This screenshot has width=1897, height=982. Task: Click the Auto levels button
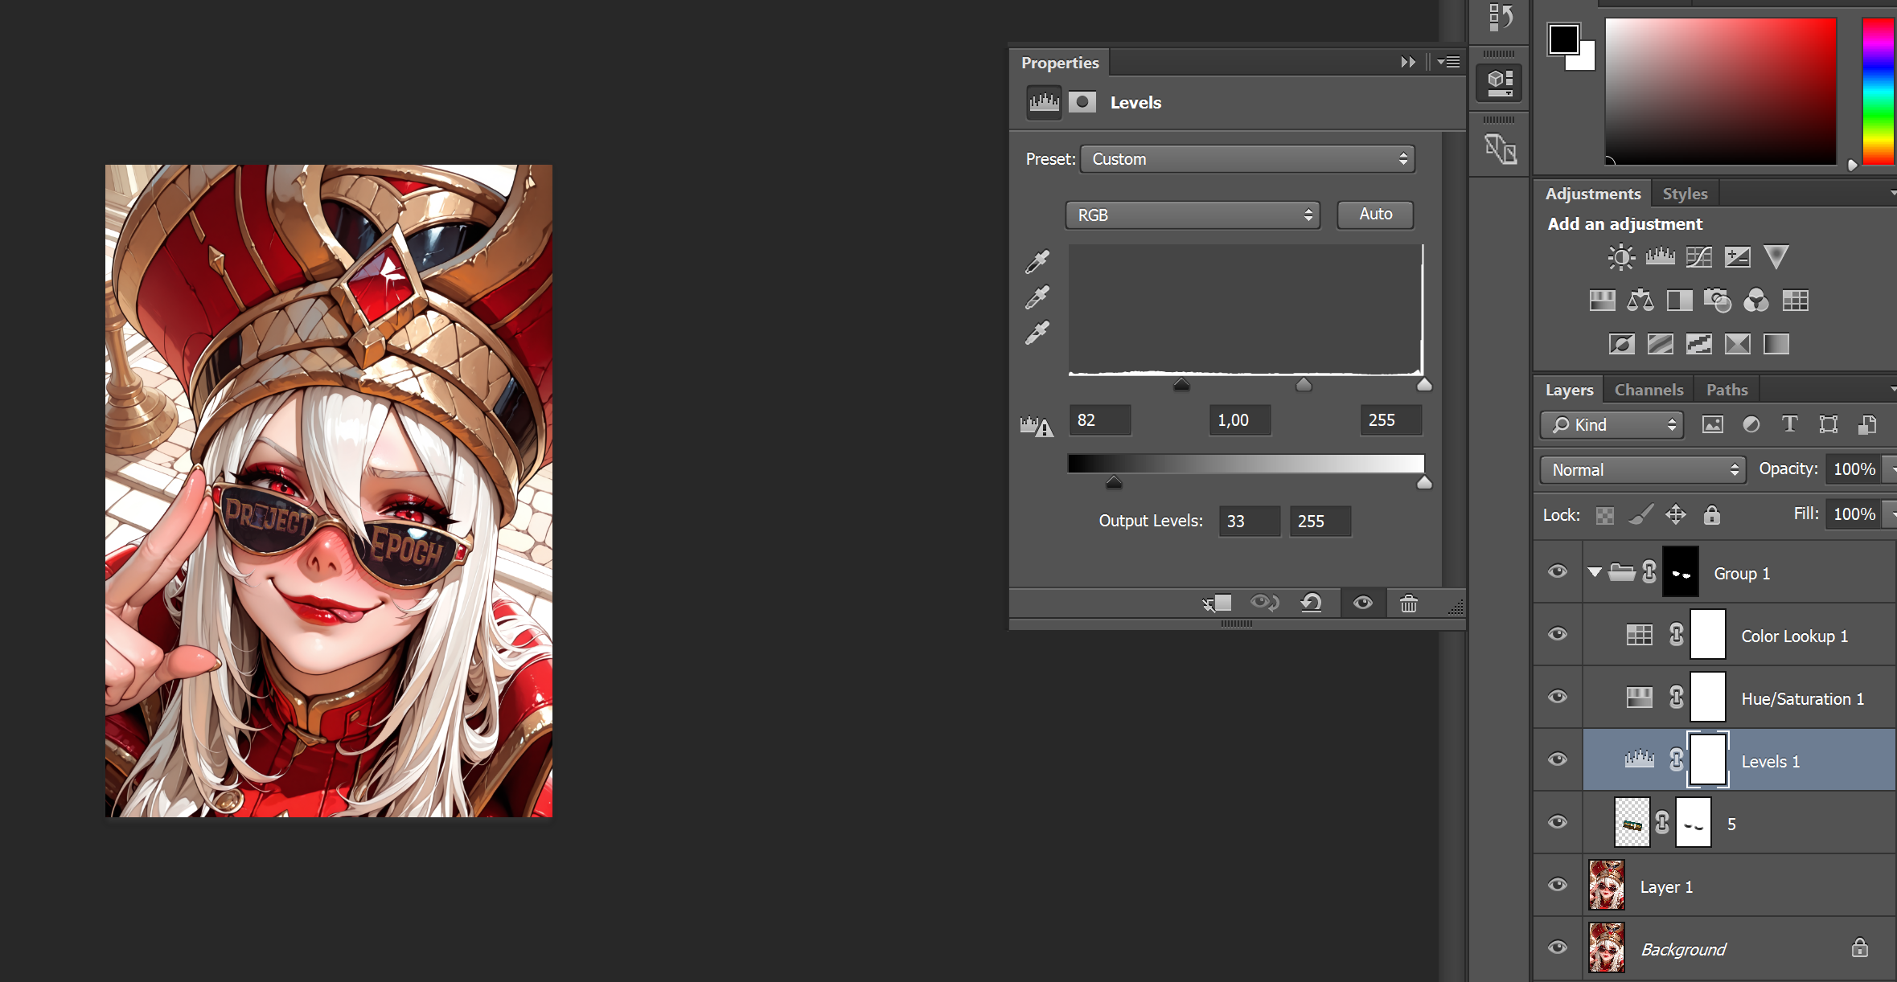(1375, 215)
